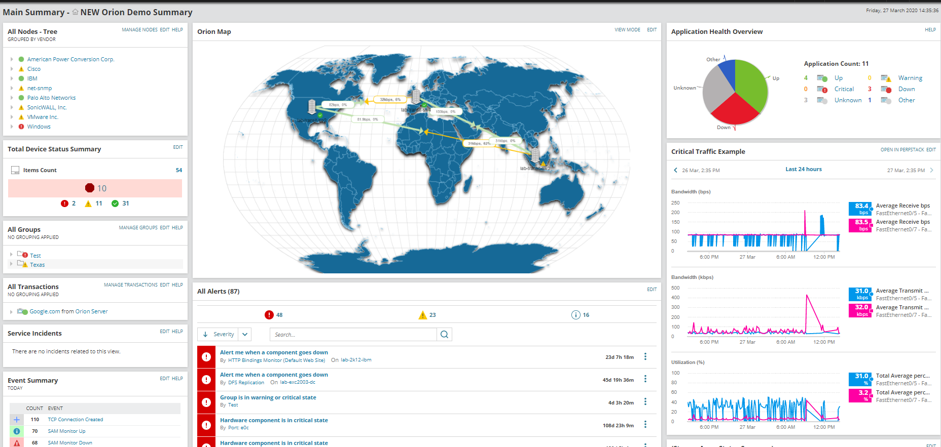Click the critical icon with count 2
Image resolution: width=941 pixels, height=447 pixels.
coord(64,204)
